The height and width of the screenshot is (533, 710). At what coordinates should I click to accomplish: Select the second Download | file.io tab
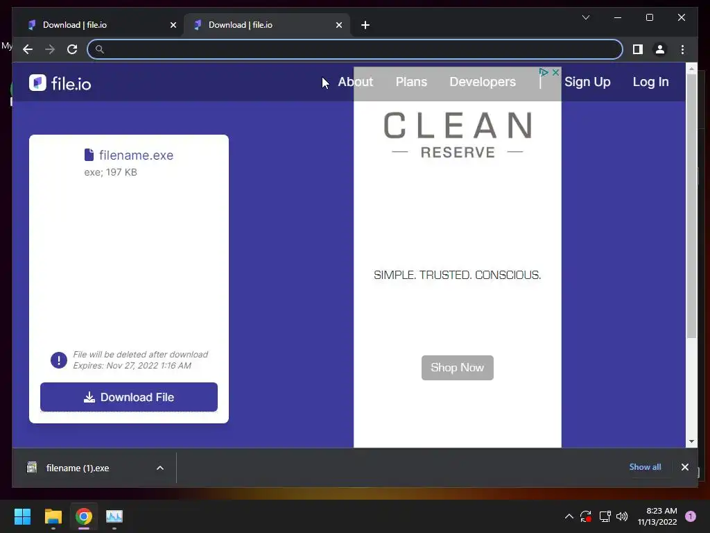coord(267,25)
